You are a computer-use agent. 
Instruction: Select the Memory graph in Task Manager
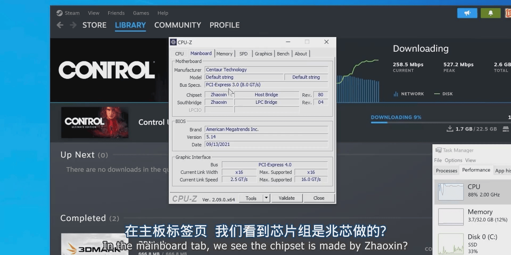(x=451, y=217)
